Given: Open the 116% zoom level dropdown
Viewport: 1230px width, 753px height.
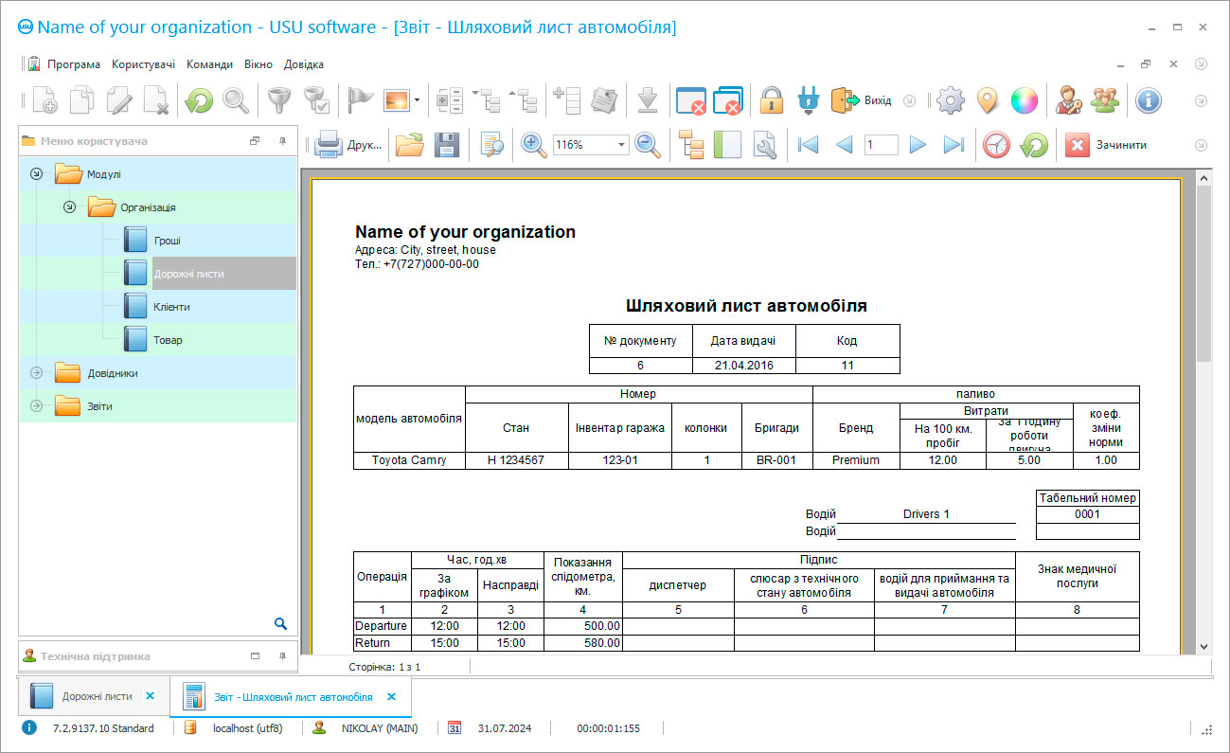Looking at the screenshot, I should [x=622, y=145].
